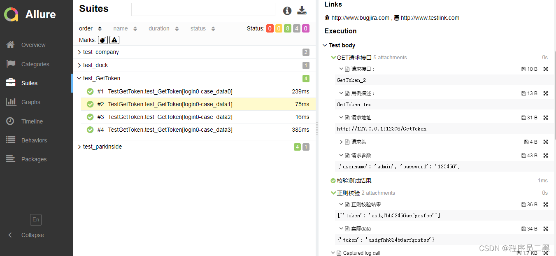This screenshot has height=256, width=556.
Task: Collapse the 请求参数 attachment
Action: pyautogui.click(x=355, y=156)
